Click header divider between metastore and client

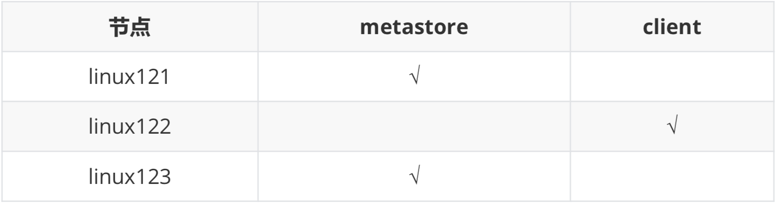(570, 27)
